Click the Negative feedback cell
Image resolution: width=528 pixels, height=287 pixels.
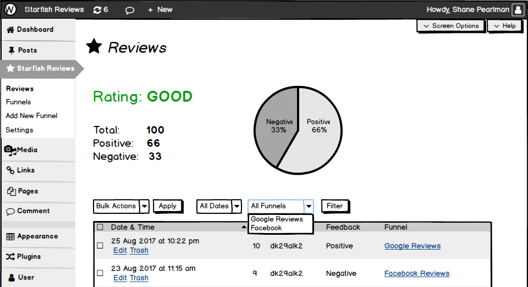click(x=341, y=274)
